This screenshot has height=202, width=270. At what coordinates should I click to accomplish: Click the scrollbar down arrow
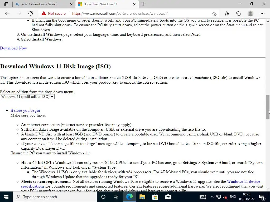(x=268, y=189)
